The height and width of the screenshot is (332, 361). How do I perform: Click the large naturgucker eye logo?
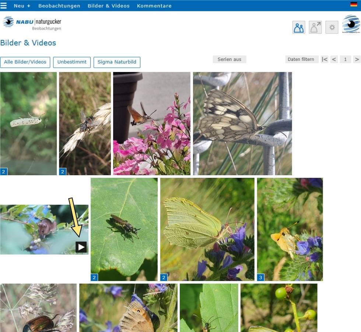point(351,24)
